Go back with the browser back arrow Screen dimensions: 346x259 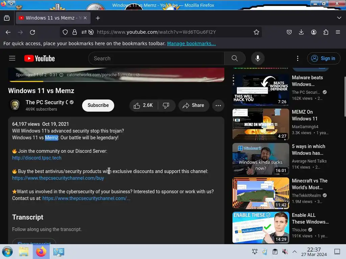pyautogui.click(x=8, y=32)
